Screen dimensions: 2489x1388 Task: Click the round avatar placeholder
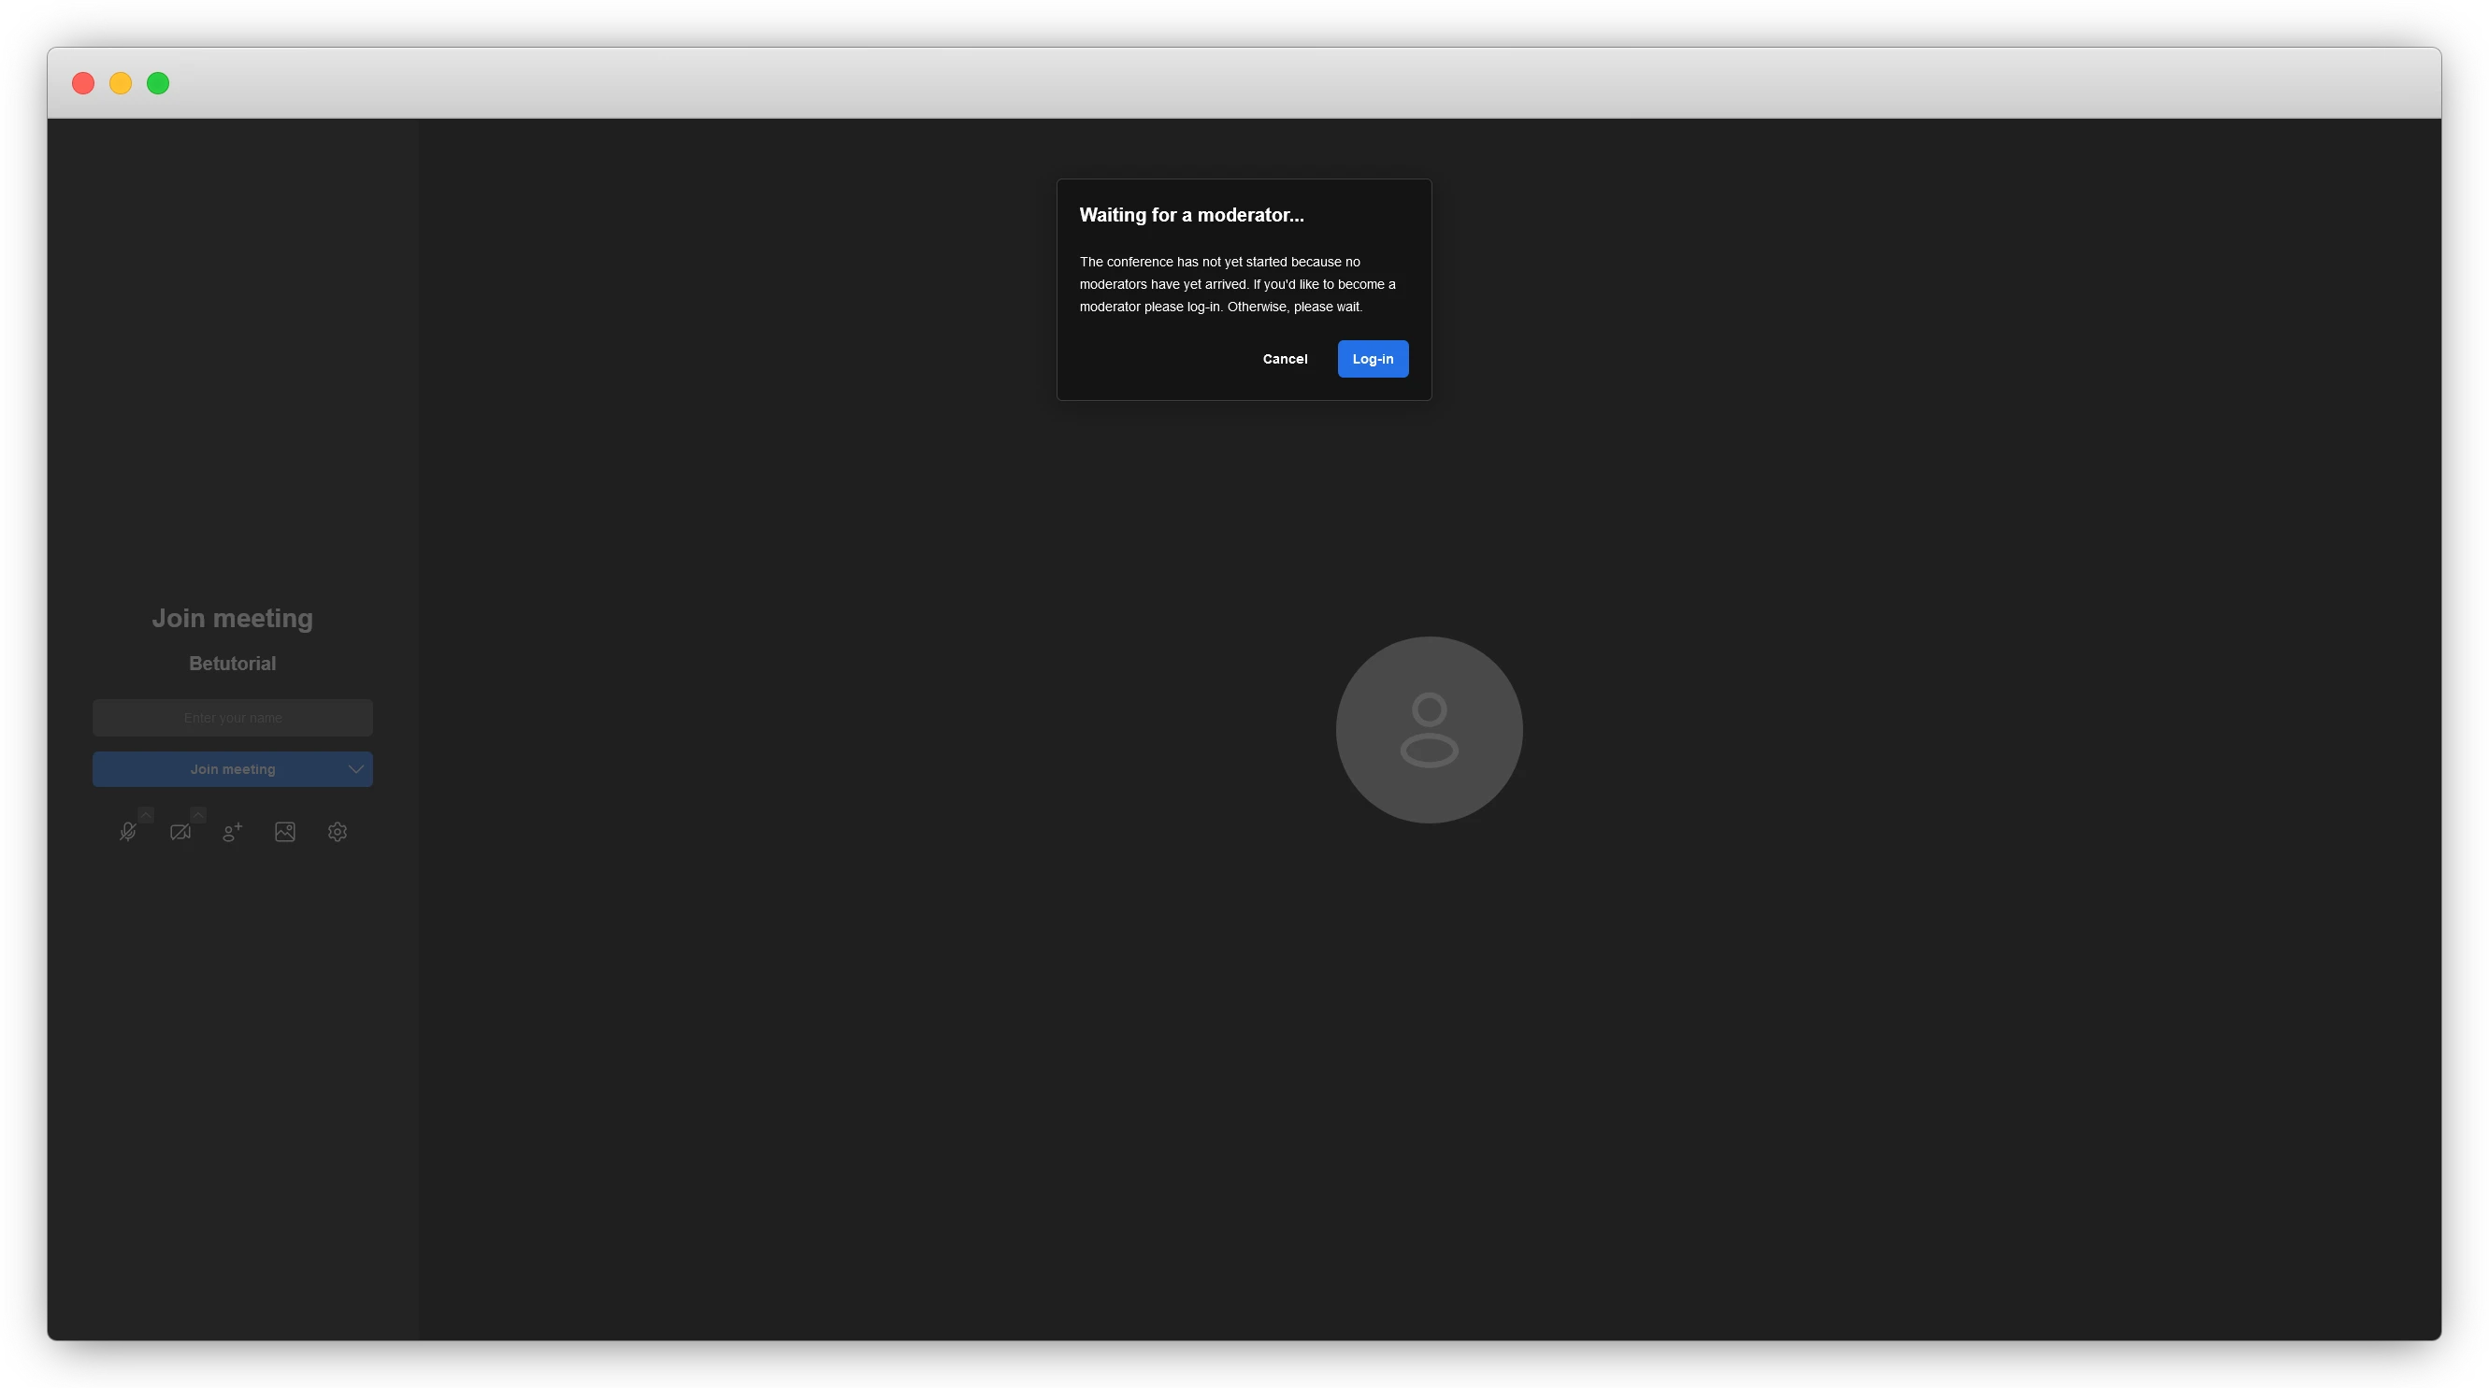click(x=1429, y=730)
